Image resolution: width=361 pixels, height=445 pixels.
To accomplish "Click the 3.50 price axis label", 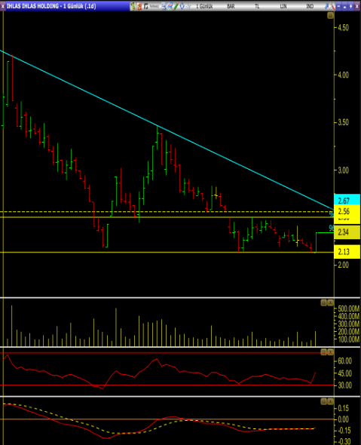I will (x=343, y=123).
